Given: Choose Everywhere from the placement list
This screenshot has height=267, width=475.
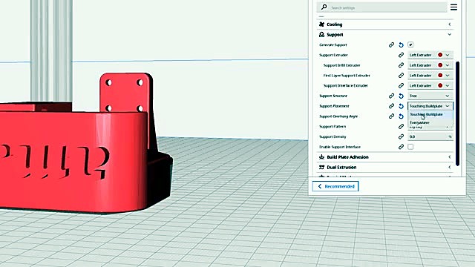Looking at the screenshot, I should point(430,122).
